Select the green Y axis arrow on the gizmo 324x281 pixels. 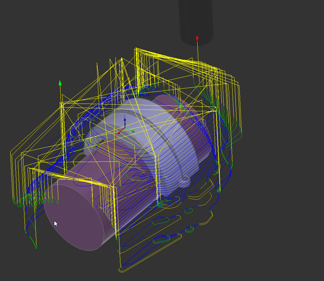point(133,131)
